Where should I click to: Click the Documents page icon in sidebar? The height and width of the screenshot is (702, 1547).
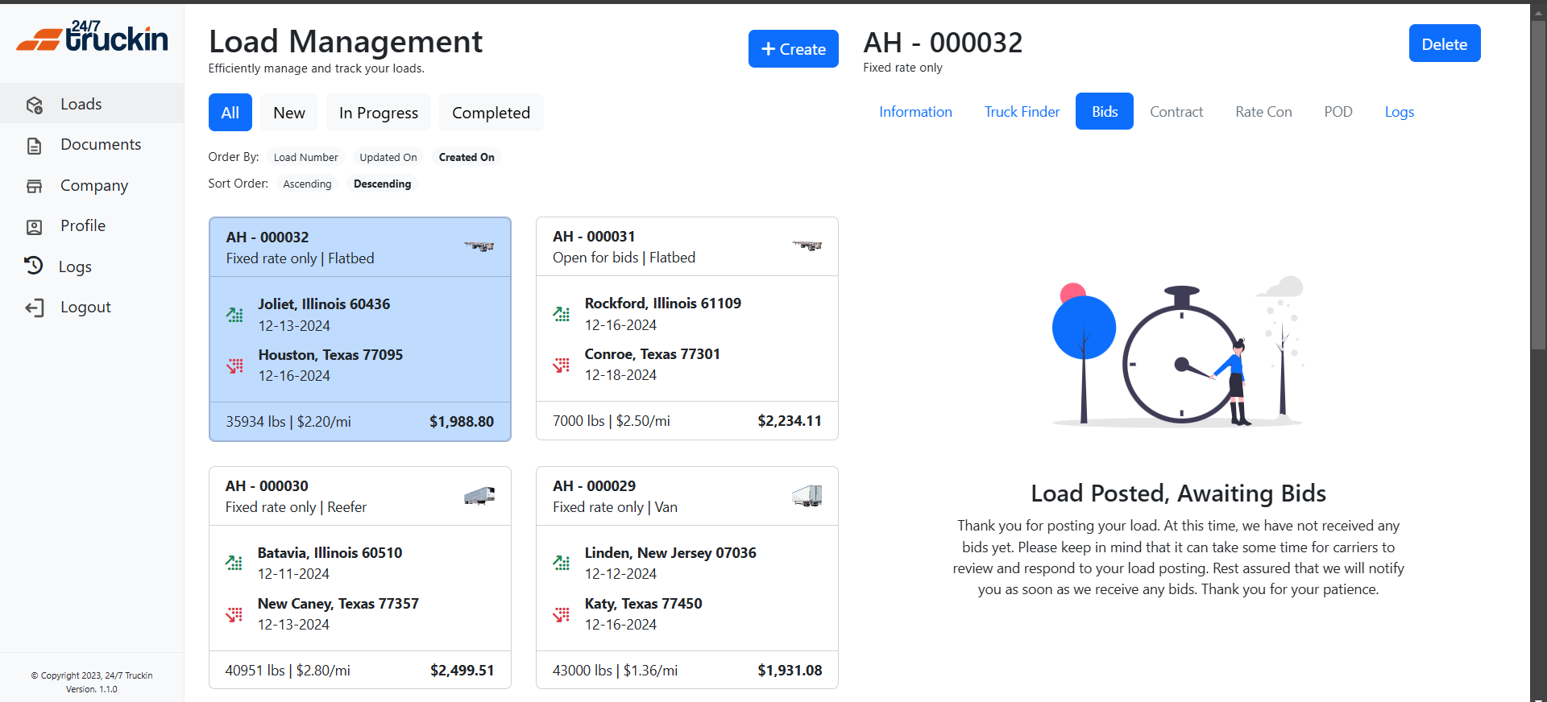[x=35, y=146]
